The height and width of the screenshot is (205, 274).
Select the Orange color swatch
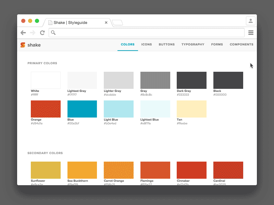coord(46,109)
